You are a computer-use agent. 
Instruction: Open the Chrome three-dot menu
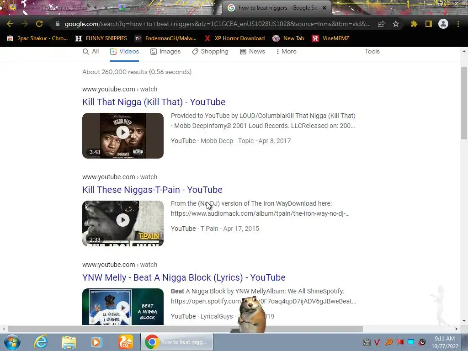(x=458, y=24)
